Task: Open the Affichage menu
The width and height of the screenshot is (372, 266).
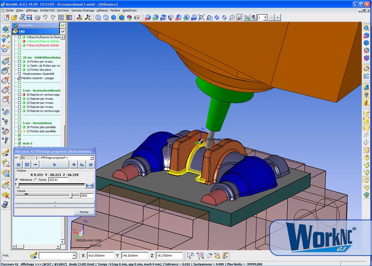Action: (32, 10)
